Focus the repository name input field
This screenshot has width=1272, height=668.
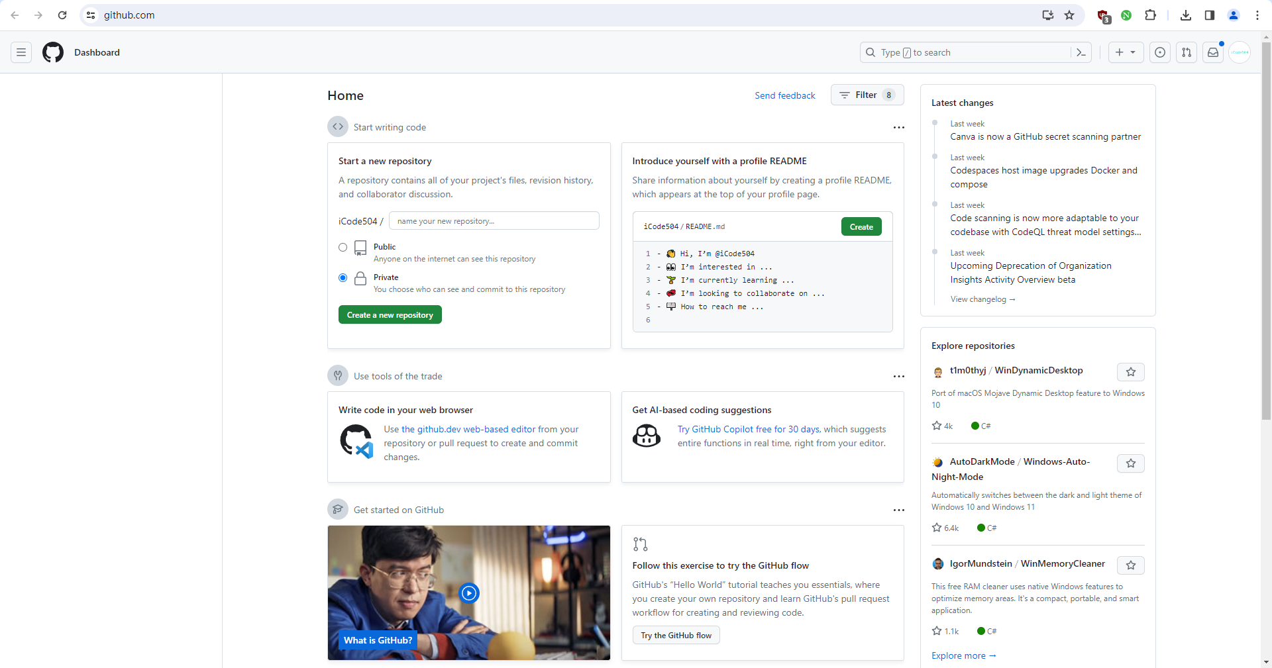(494, 221)
